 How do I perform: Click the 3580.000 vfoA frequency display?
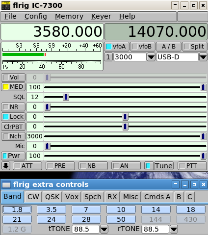coord(52,31)
